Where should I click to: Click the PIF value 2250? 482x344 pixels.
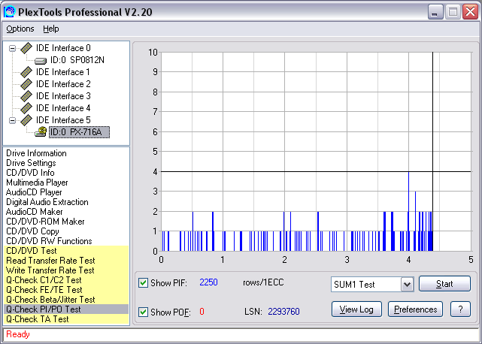tap(208, 282)
